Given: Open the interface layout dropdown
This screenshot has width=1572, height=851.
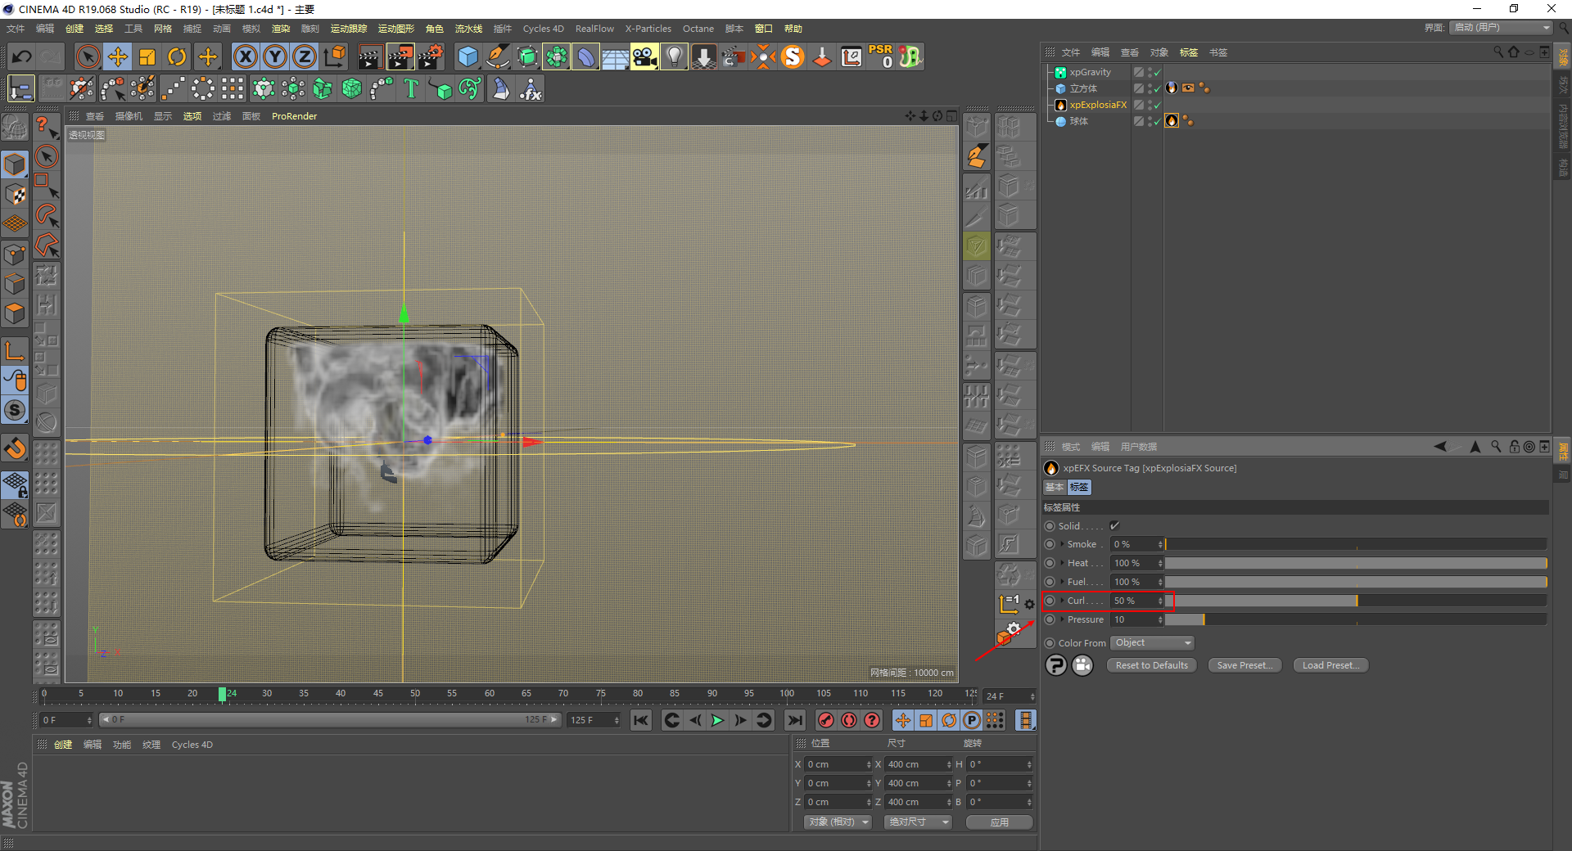Looking at the screenshot, I should tap(1502, 28).
